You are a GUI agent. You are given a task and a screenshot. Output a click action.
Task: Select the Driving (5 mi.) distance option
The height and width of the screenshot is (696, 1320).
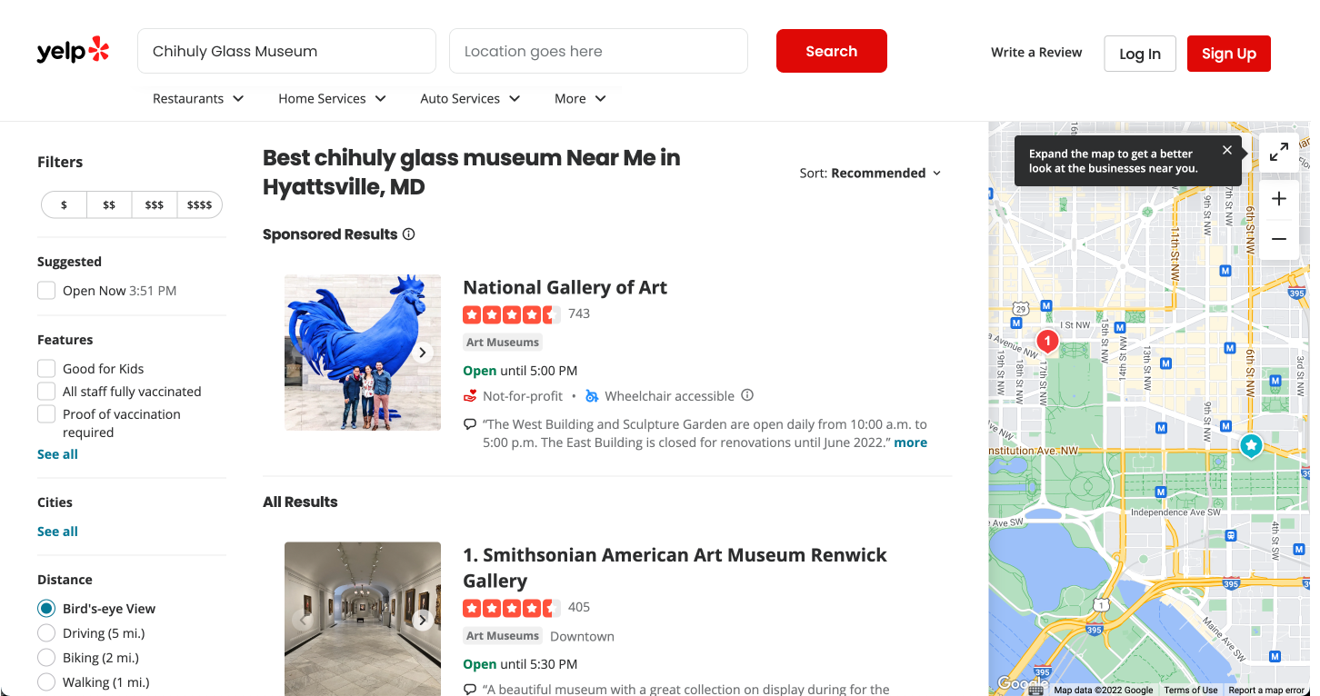click(46, 633)
